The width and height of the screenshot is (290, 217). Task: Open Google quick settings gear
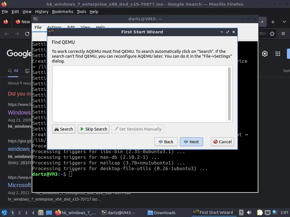[x=265, y=54]
